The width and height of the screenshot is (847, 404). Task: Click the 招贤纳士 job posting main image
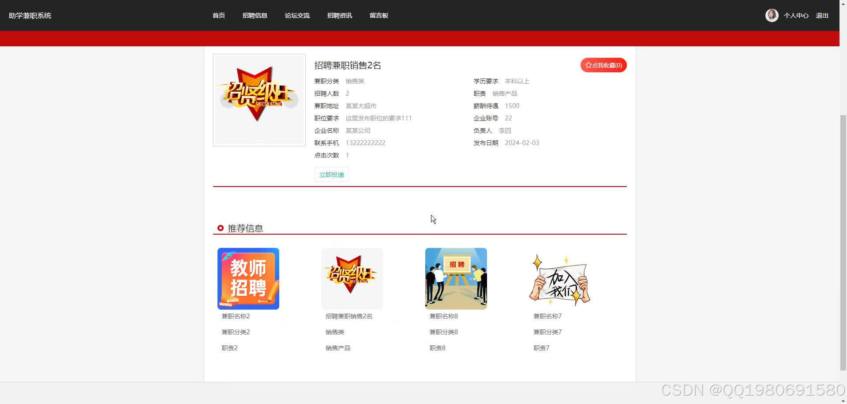click(x=259, y=100)
